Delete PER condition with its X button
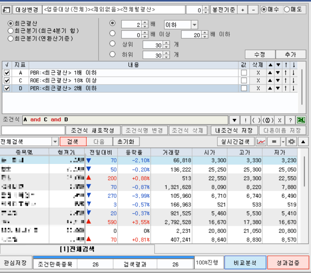 point(258,88)
